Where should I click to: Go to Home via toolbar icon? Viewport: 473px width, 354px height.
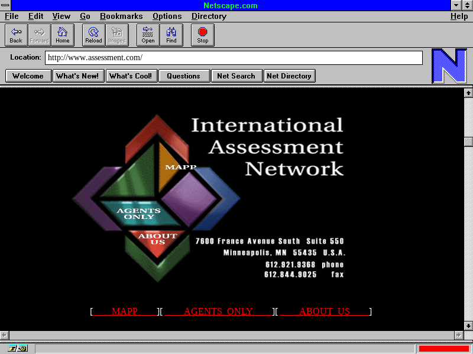pyautogui.click(x=63, y=35)
